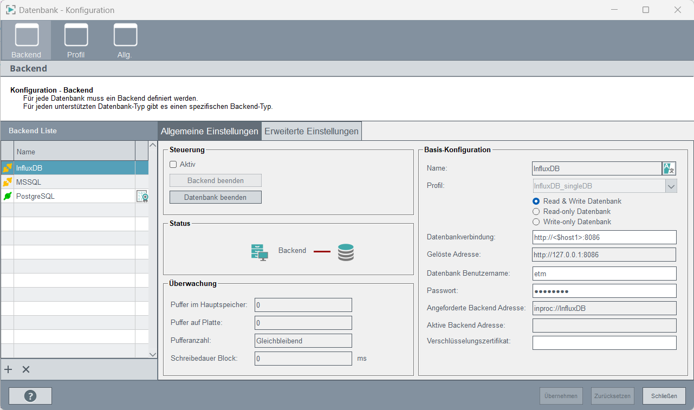Select Read-only Datenbank option
This screenshot has height=410, width=694.
point(536,211)
